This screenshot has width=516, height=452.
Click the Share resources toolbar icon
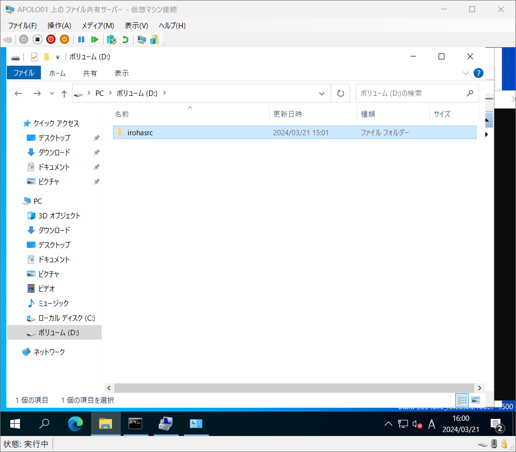coord(154,39)
